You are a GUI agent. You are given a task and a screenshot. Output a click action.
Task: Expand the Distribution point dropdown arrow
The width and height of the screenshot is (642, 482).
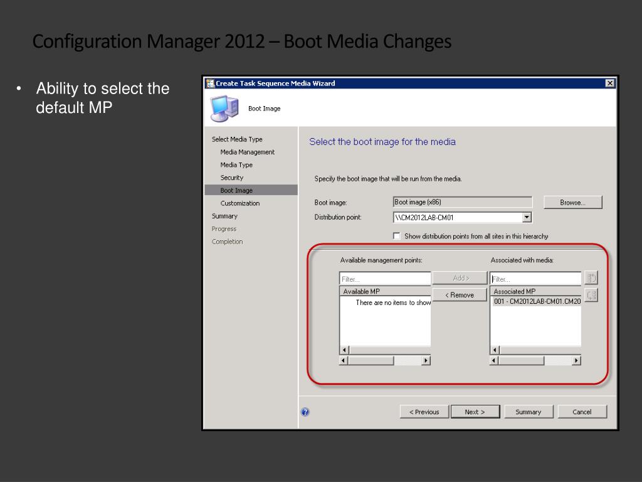[x=527, y=217]
